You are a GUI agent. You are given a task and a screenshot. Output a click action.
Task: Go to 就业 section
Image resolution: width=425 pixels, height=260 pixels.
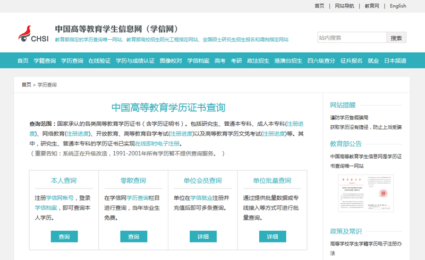point(373,60)
